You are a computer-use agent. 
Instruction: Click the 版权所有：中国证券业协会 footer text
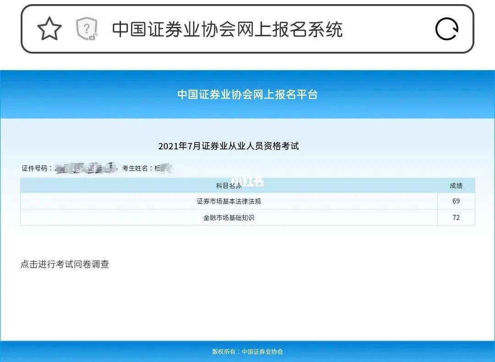(x=247, y=351)
